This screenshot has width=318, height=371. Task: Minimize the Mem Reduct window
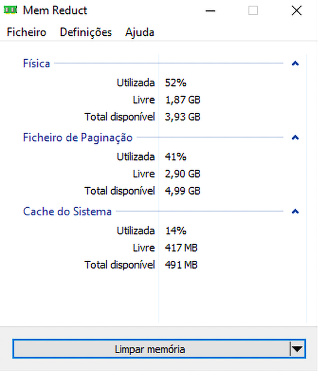click(210, 11)
